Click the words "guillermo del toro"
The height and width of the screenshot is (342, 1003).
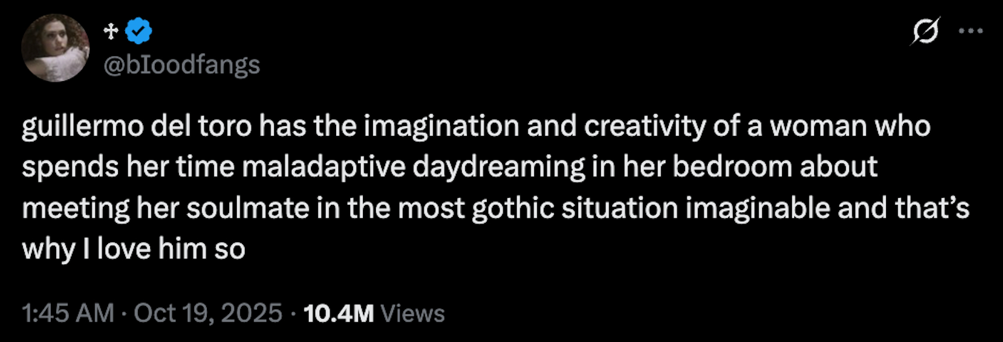click(x=137, y=126)
